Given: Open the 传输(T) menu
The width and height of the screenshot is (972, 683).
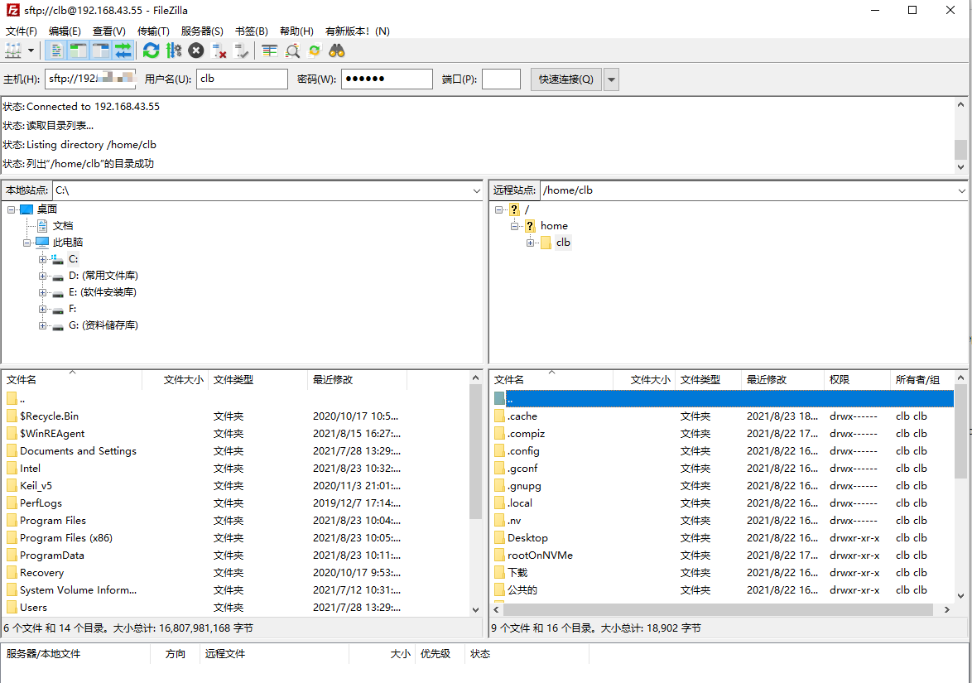Looking at the screenshot, I should click(x=153, y=31).
